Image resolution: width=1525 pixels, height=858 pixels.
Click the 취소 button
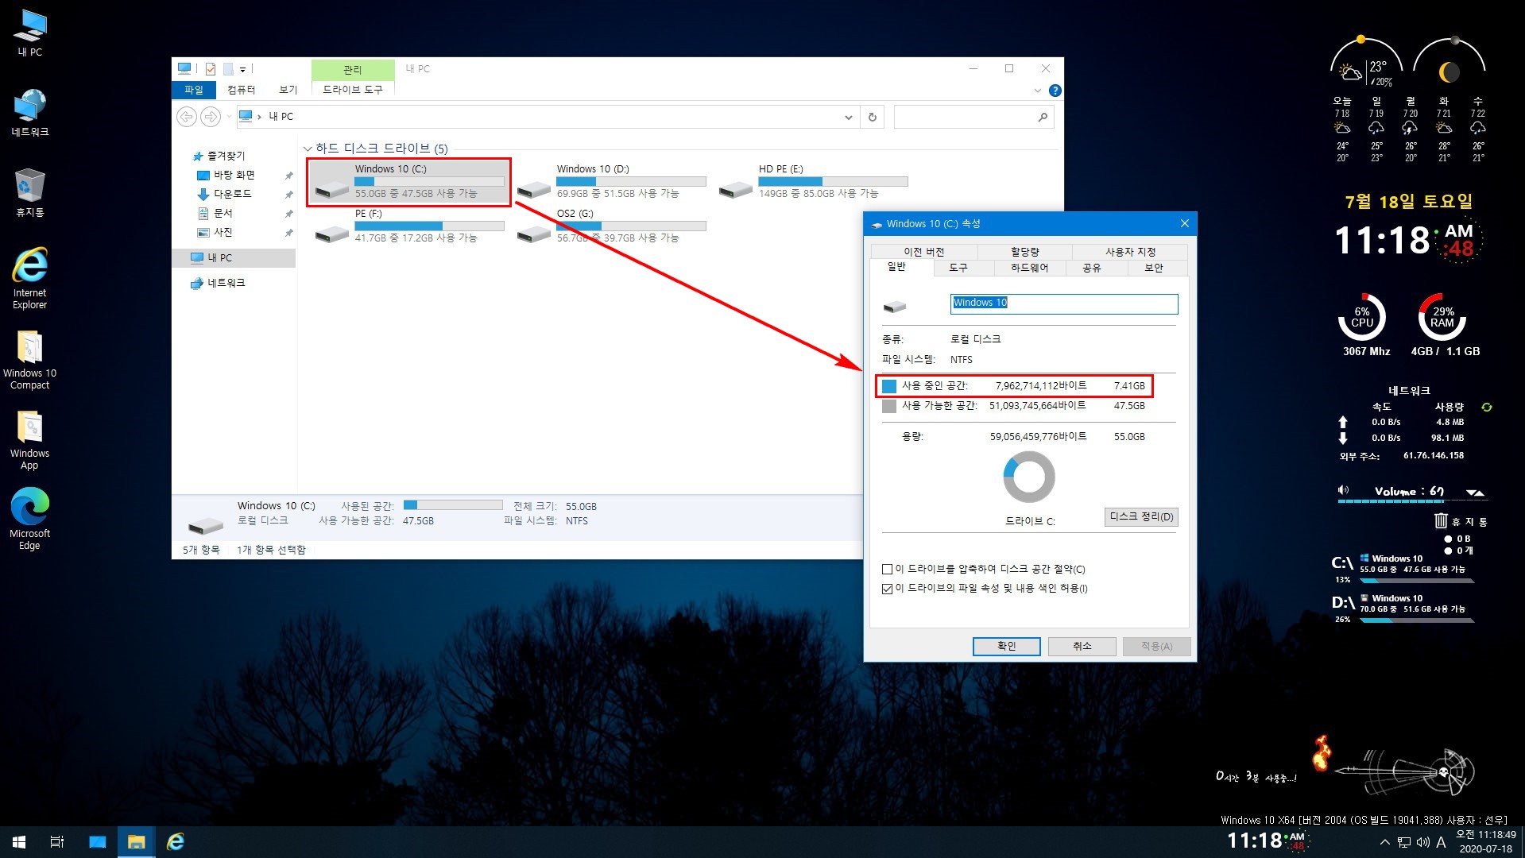click(x=1082, y=646)
